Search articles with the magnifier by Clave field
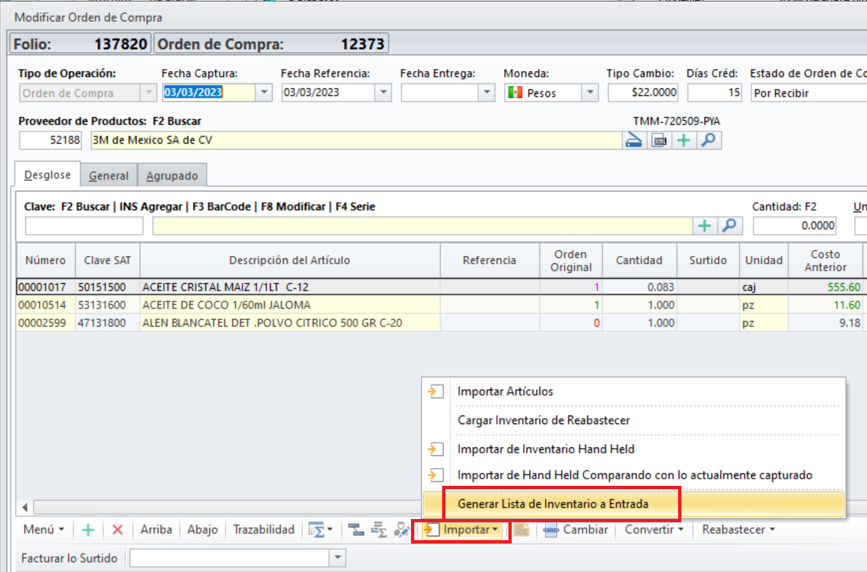This screenshot has height=572, width=867. [728, 226]
